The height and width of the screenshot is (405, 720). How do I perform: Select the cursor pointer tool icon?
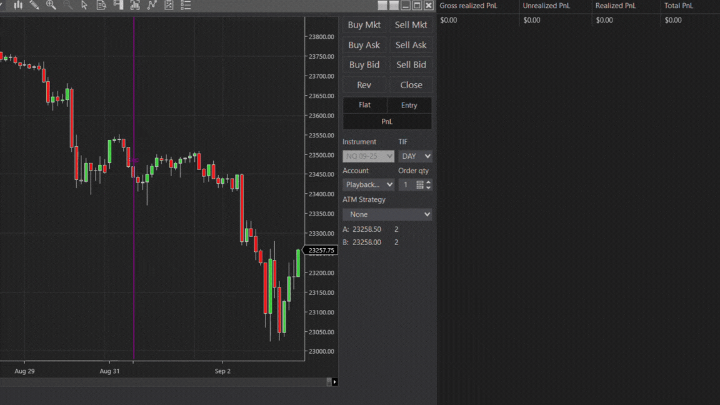[84, 5]
